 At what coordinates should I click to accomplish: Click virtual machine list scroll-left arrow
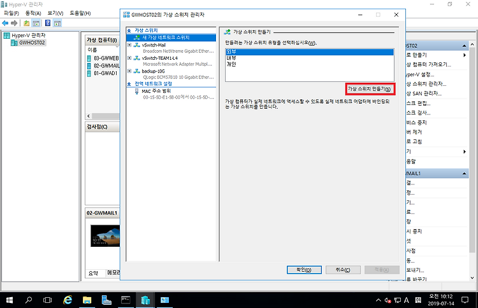tap(89, 116)
